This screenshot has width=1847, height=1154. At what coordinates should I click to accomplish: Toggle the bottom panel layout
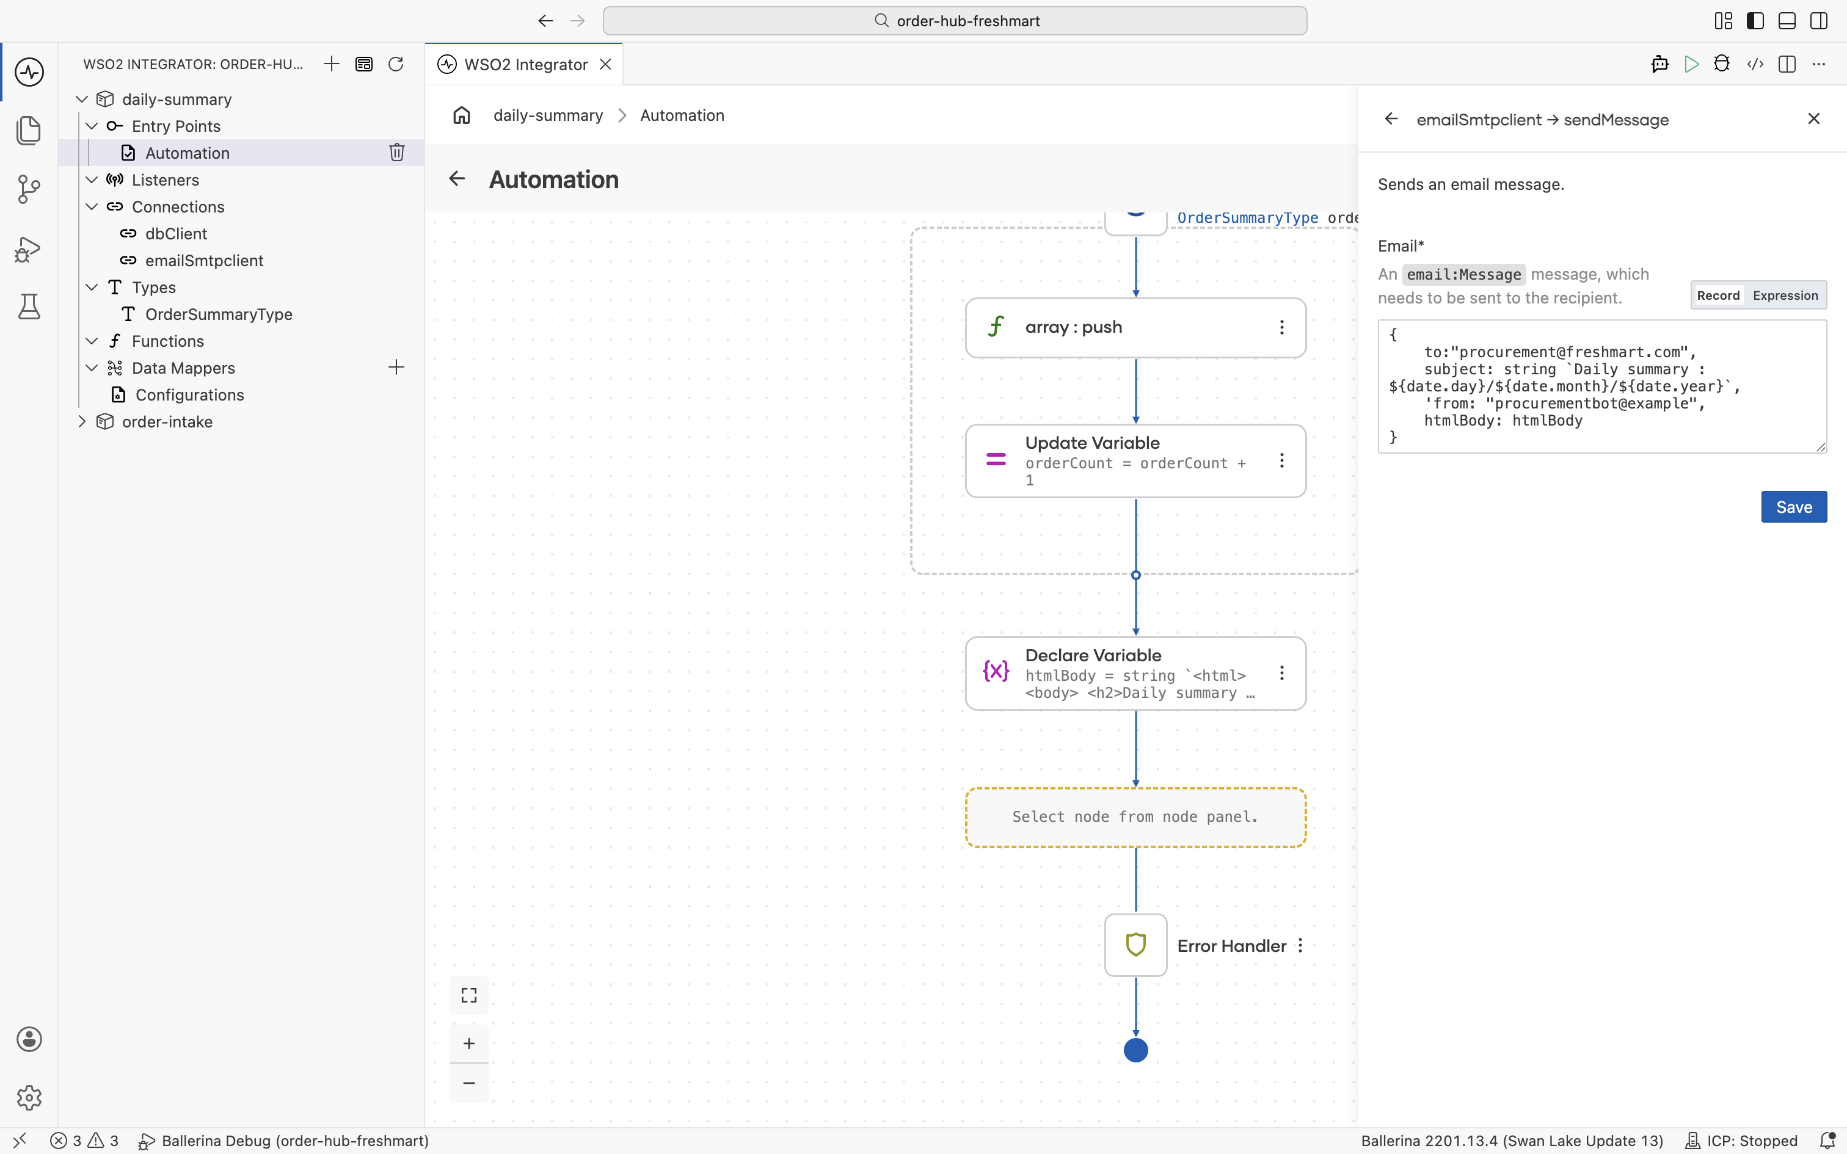1787,21
